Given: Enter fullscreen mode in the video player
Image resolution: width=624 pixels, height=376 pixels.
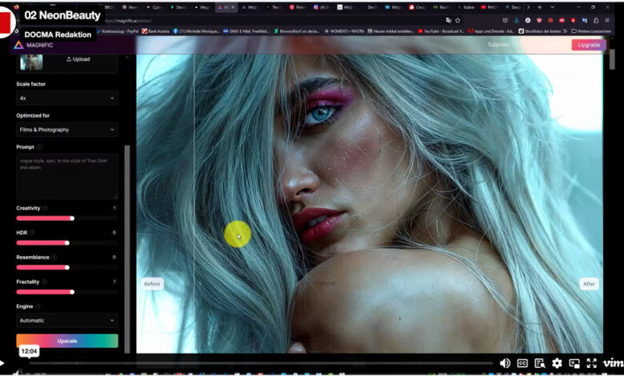Looking at the screenshot, I should pos(591,363).
